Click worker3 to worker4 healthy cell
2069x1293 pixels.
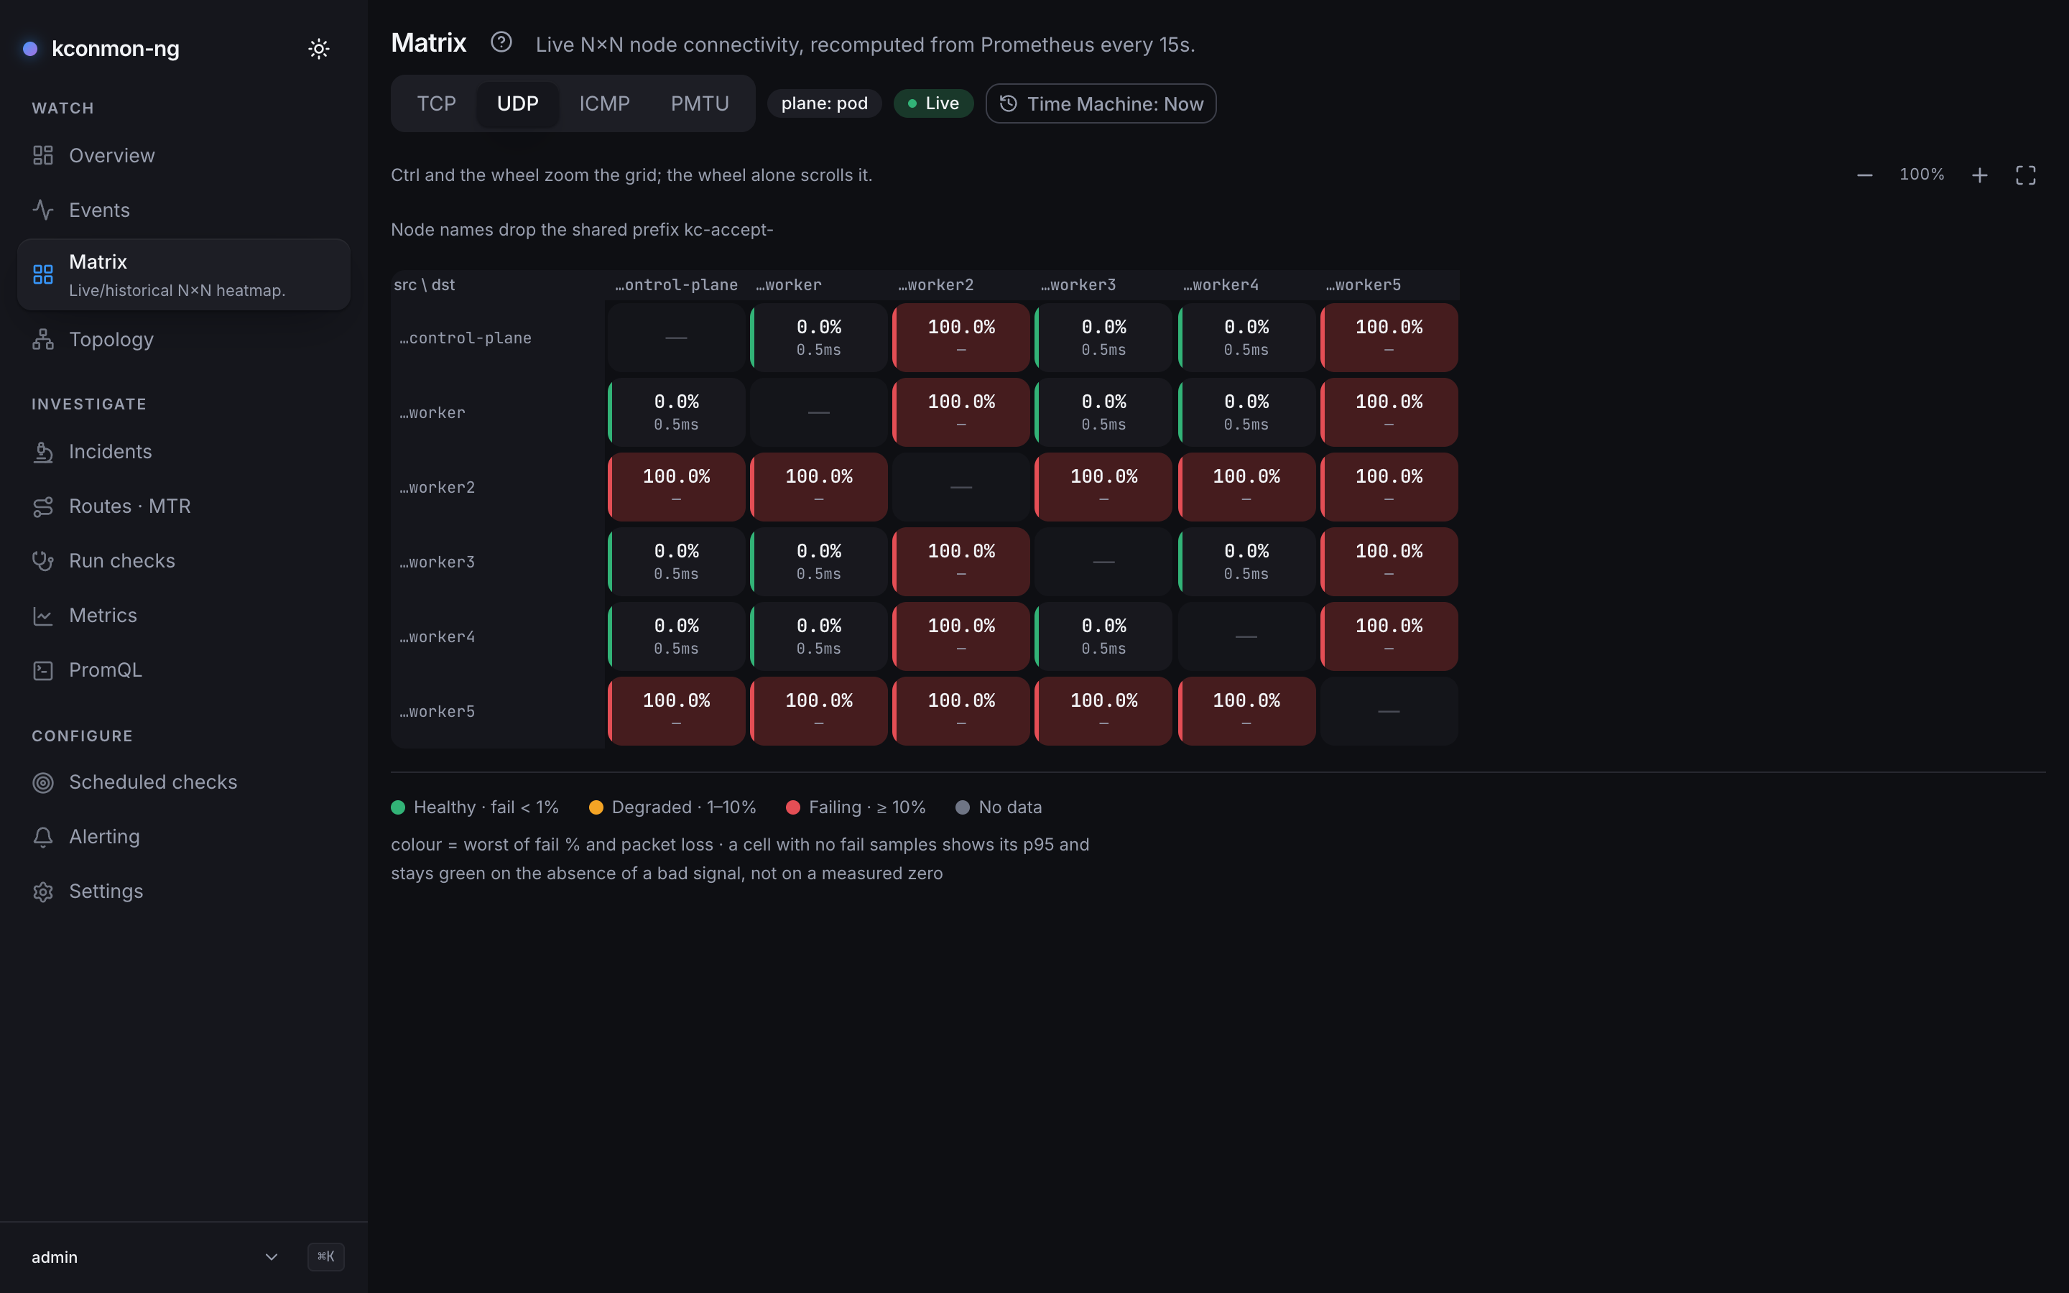pos(1246,562)
